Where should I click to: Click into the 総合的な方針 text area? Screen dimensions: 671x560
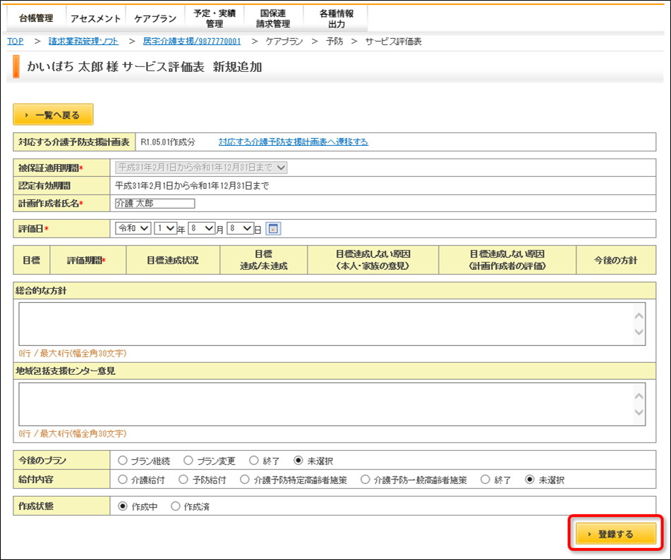point(332,324)
